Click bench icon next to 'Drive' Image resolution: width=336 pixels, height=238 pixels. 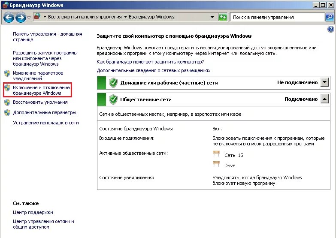point(216,164)
